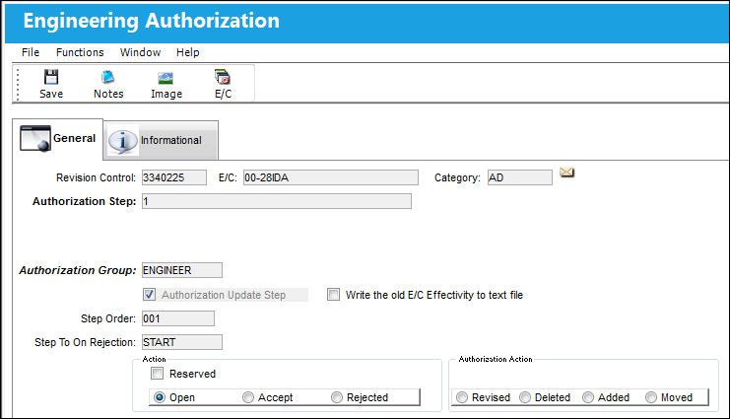Open the Functions menu
The width and height of the screenshot is (730, 419).
[x=80, y=52]
